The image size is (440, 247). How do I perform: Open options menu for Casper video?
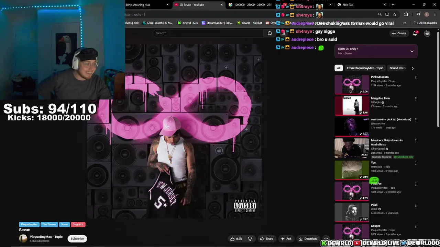[416, 226]
